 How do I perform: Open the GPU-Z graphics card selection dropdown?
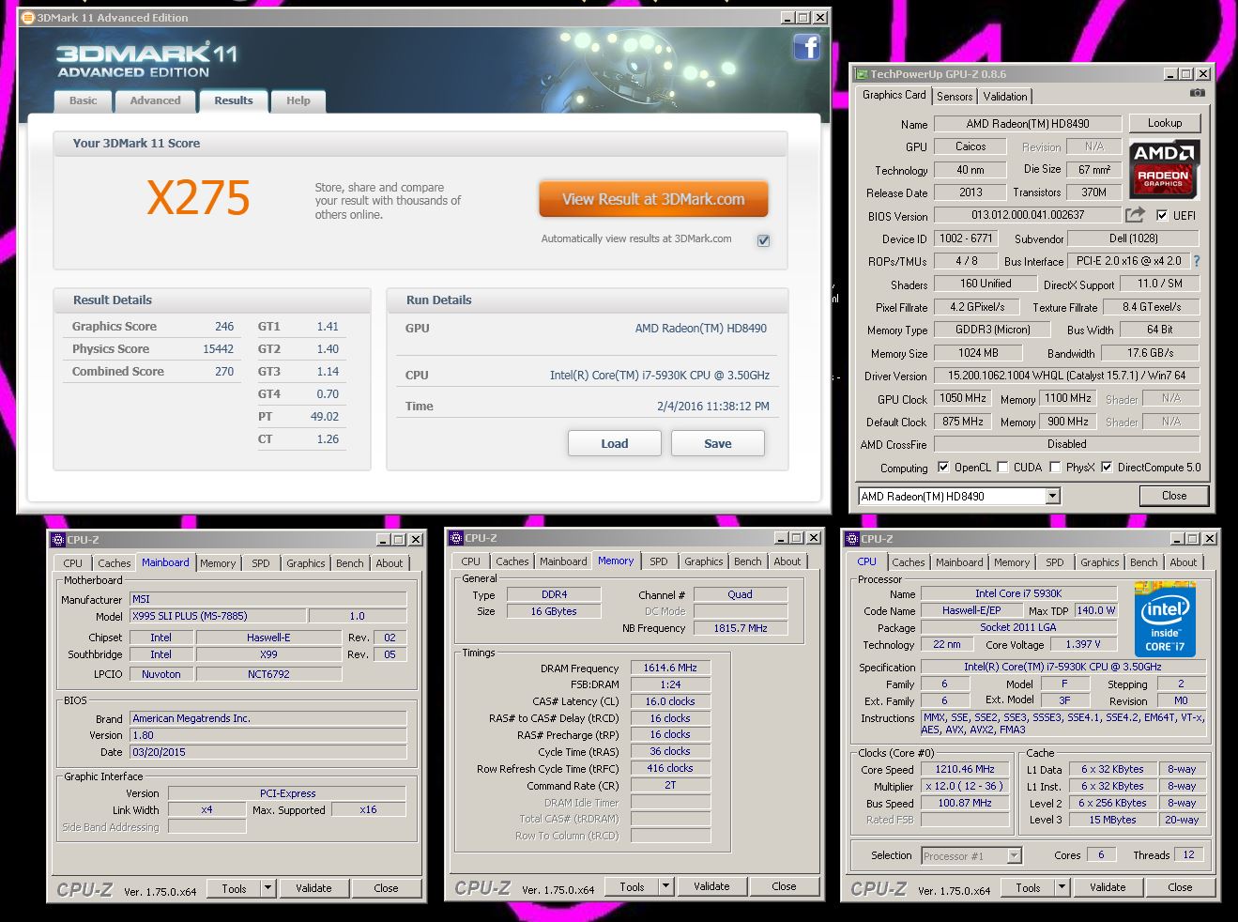pos(1052,496)
